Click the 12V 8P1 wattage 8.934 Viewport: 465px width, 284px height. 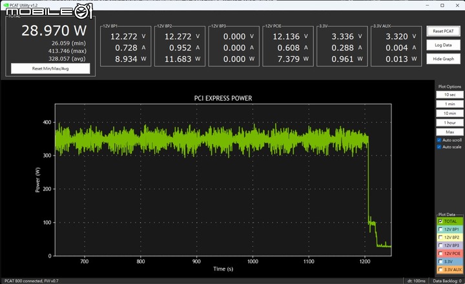126,59
